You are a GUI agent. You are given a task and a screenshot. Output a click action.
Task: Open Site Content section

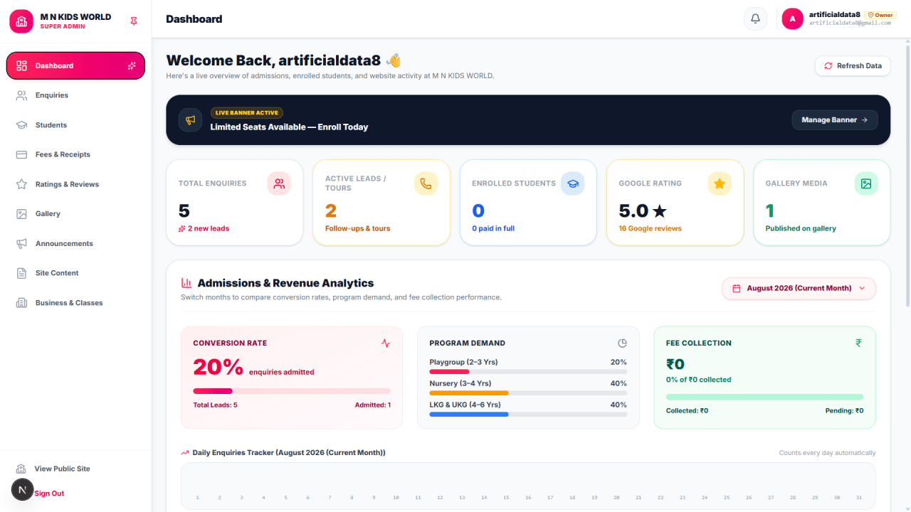pos(75,273)
